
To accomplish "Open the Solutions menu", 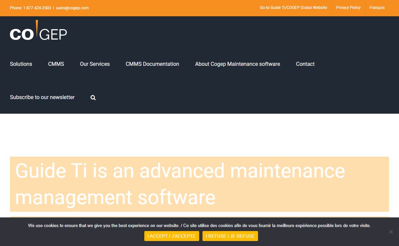I will click(21, 64).
